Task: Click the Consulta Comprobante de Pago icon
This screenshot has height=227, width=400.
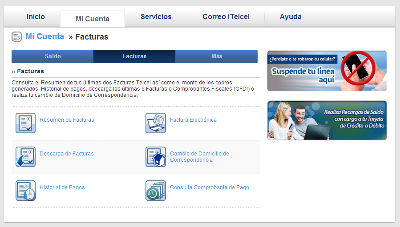Action: click(155, 191)
